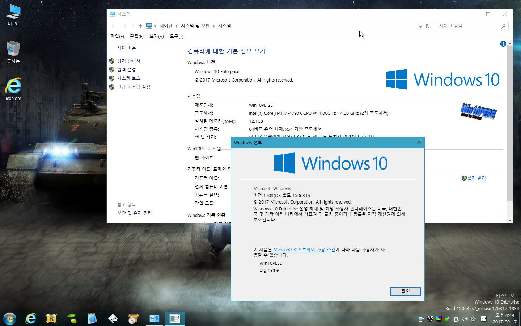Open 시스템 보호 link

tap(129, 78)
